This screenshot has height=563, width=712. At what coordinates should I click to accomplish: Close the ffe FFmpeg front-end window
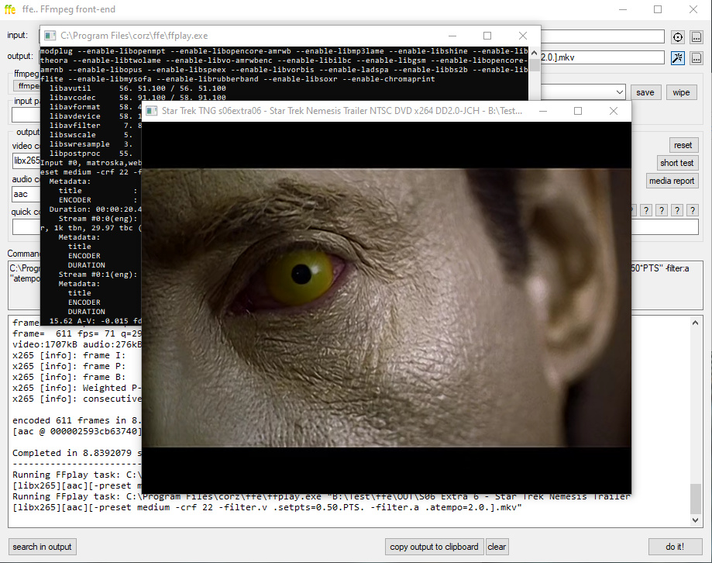pos(693,9)
